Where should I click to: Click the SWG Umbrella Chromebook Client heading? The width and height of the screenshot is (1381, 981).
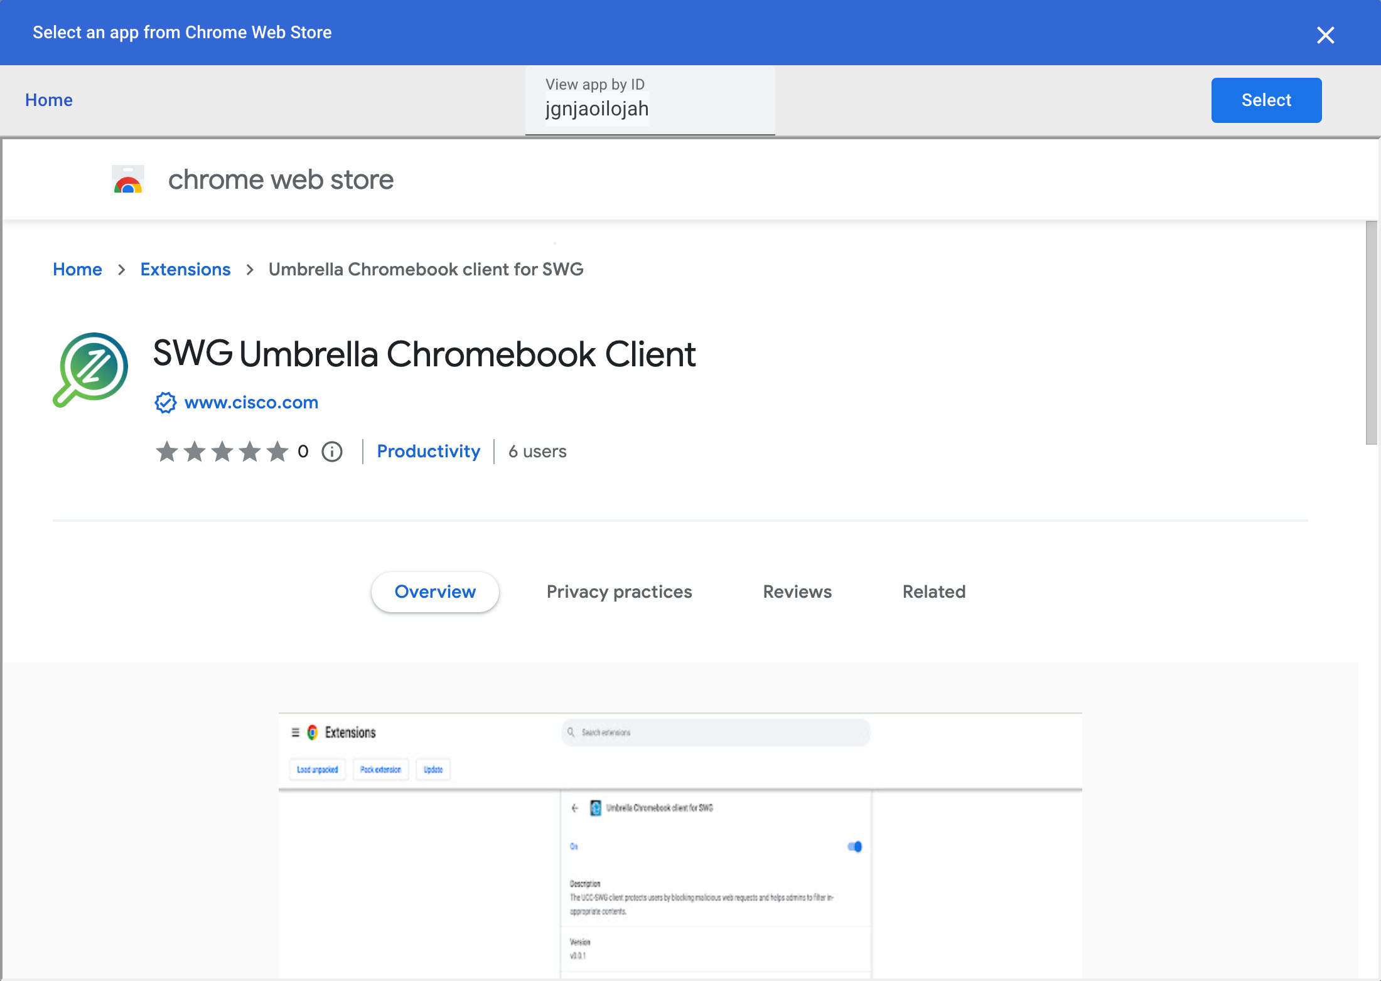coord(424,354)
